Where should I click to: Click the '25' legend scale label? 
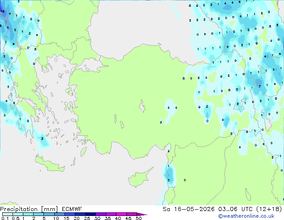pyautogui.click(x=87, y=218)
